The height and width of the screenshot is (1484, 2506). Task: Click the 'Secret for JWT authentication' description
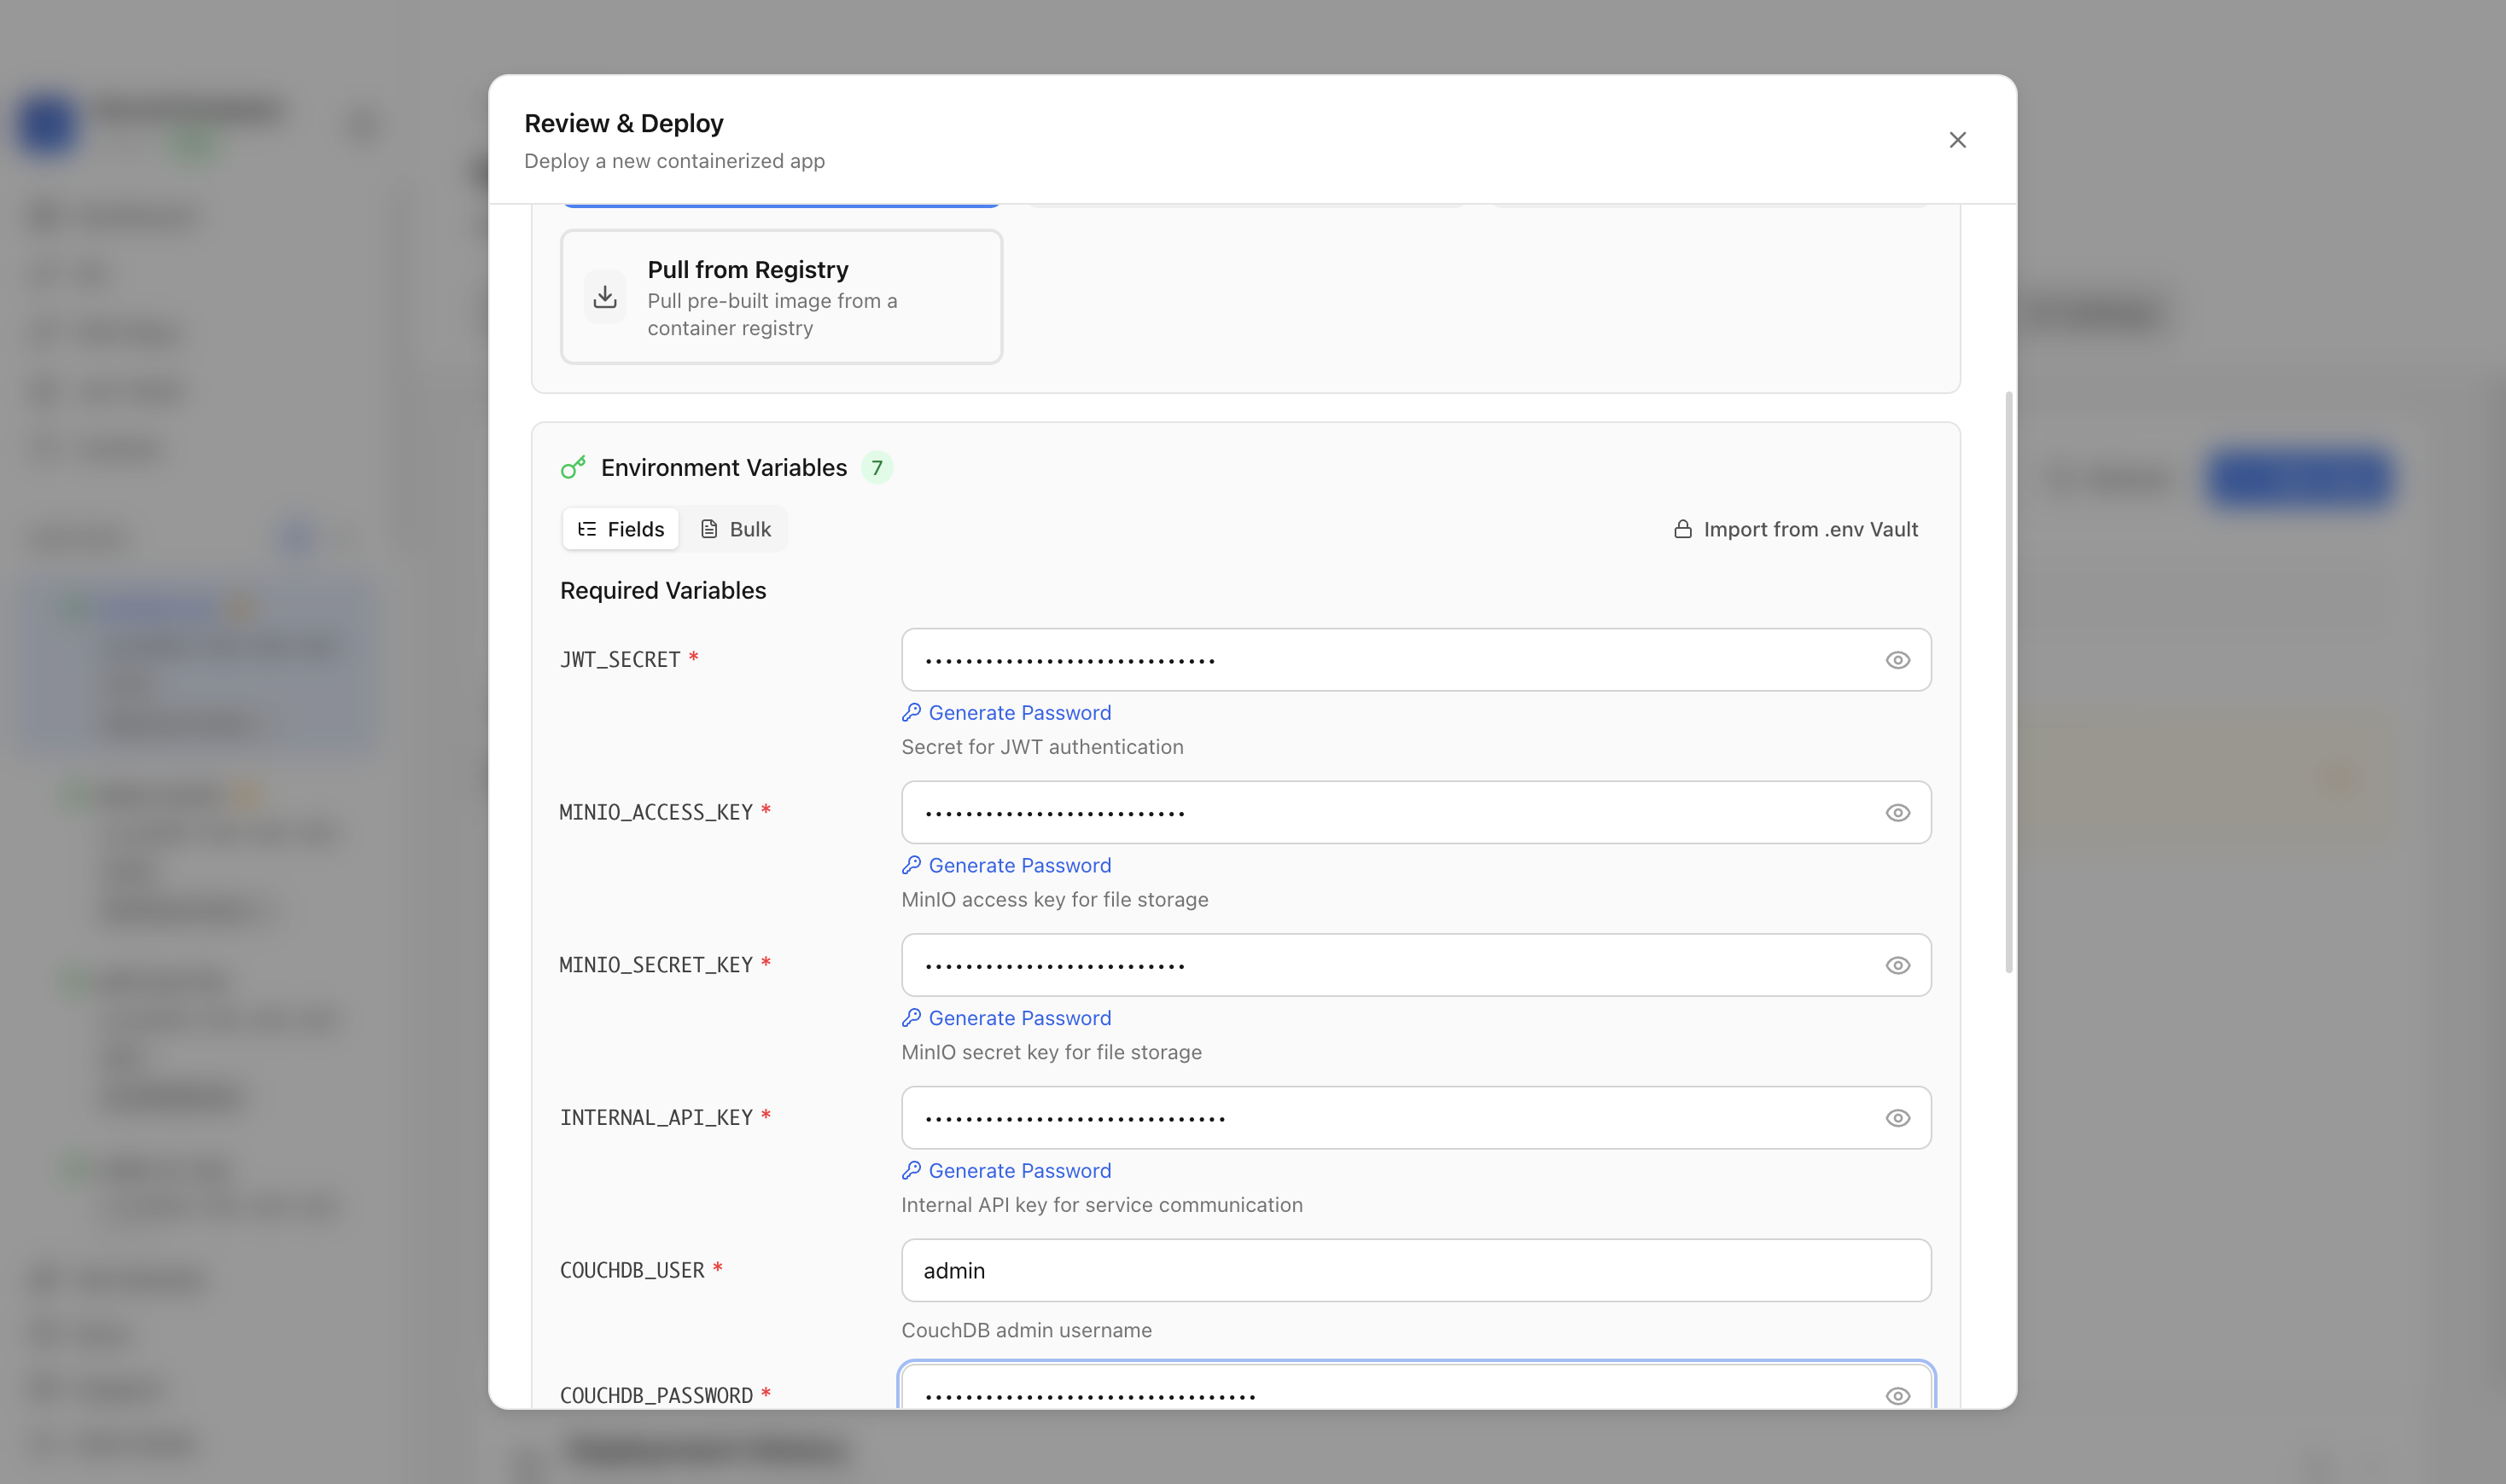[x=1042, y=747]
